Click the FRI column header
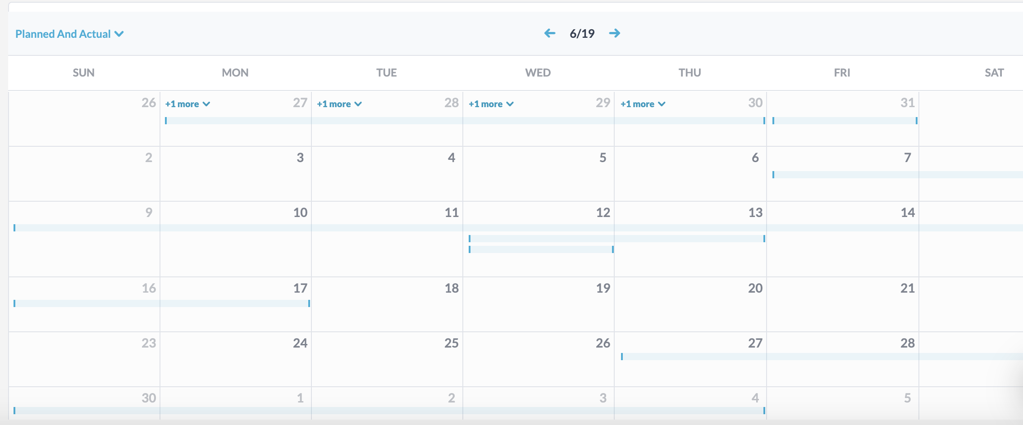Viewport: 1023px width, 425px height. point(842,73)
